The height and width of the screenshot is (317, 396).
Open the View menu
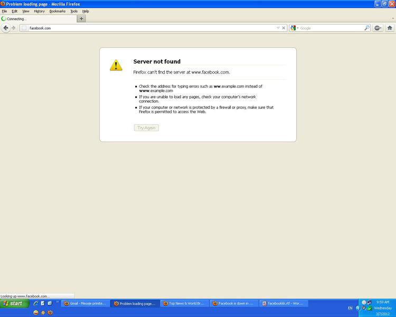point(26,11)
